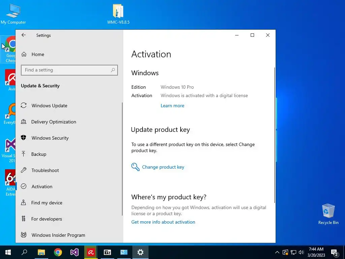Show hidden tray icons with the chevron

pyautogui.click(x=277, y=252)
